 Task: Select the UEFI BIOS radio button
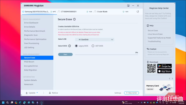point(93,46)
